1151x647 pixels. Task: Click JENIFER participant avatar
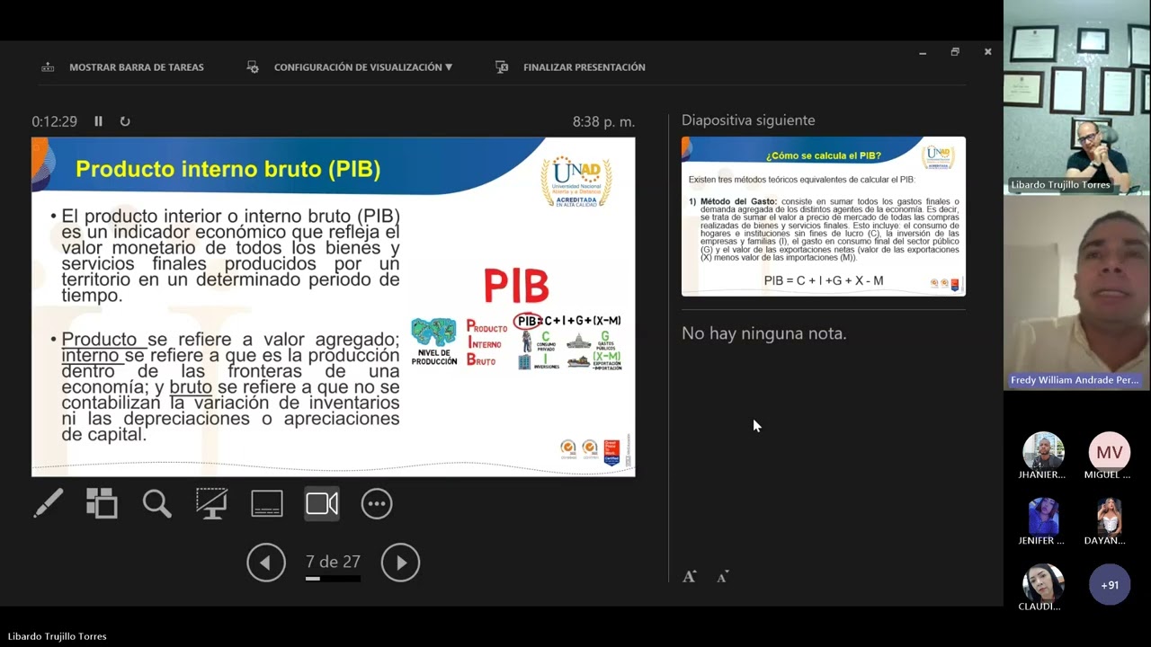point(1043,517)
